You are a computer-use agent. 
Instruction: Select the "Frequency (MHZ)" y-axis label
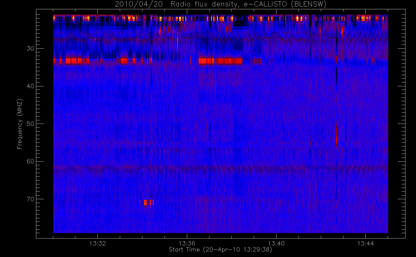(x=20, y=124)
